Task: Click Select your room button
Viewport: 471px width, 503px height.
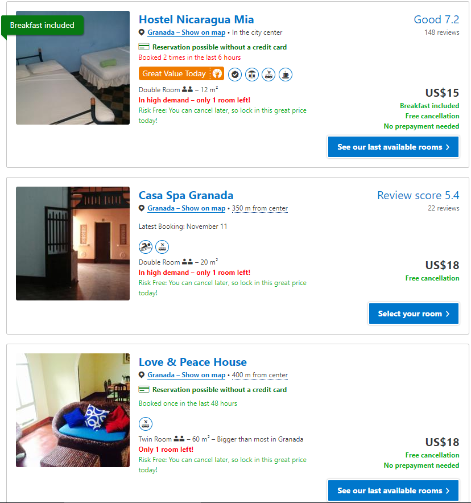Action: point(414,314)
